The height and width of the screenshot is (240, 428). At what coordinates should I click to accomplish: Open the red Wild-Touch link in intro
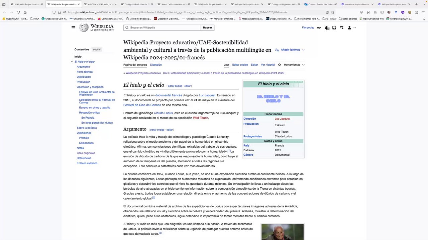point(200,118)
